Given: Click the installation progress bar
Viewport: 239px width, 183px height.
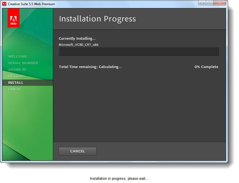Looking at the screenshot, I should click(139, 52).
